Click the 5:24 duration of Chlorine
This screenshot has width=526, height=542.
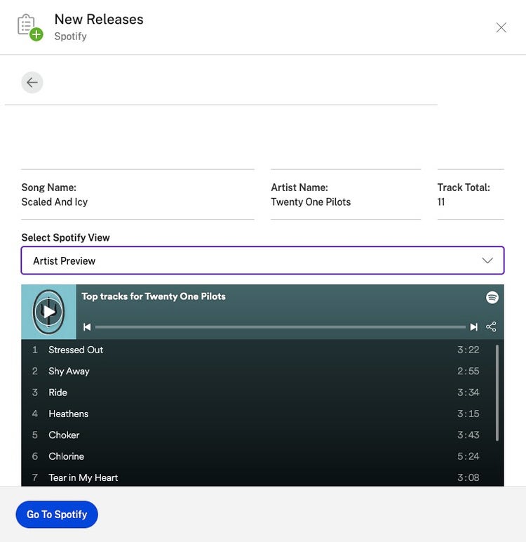coord(468,456)
